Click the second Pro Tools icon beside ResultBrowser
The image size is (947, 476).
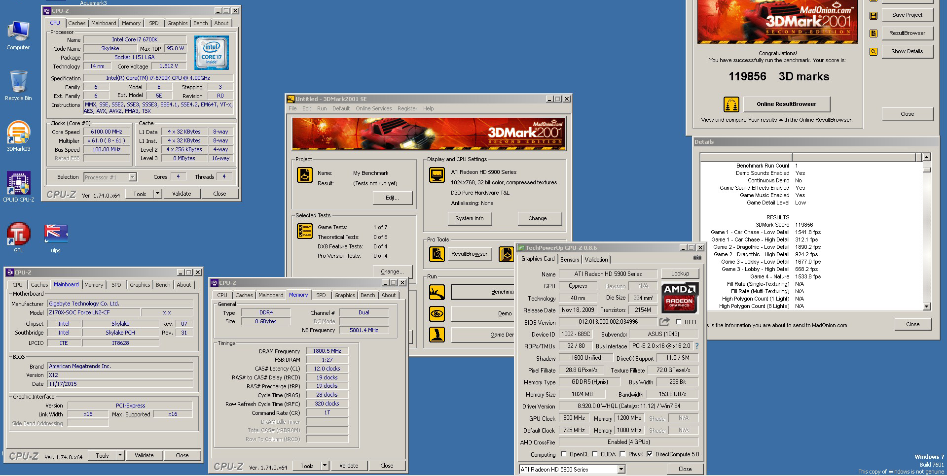coord(507,254)
